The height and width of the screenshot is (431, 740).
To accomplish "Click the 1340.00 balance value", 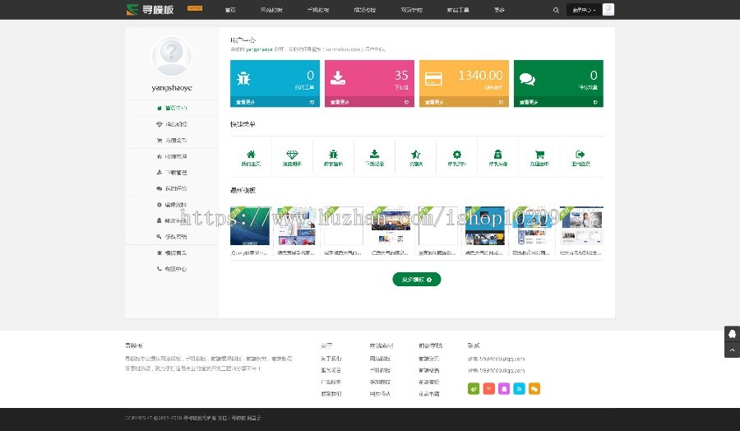I will pos(480,76).
